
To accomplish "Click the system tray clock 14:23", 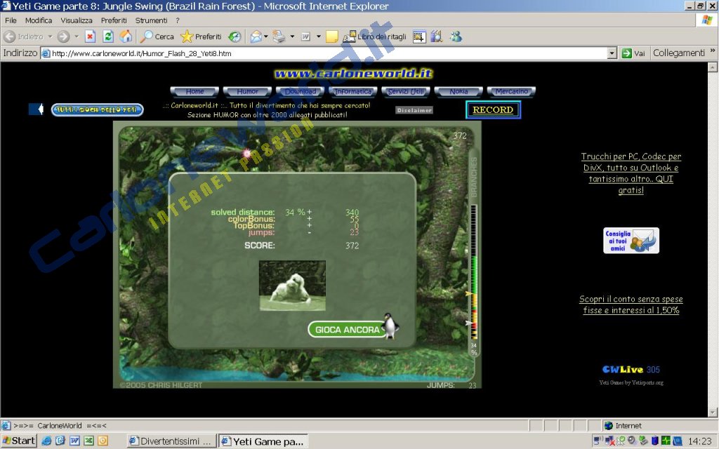I will (700, 441).
